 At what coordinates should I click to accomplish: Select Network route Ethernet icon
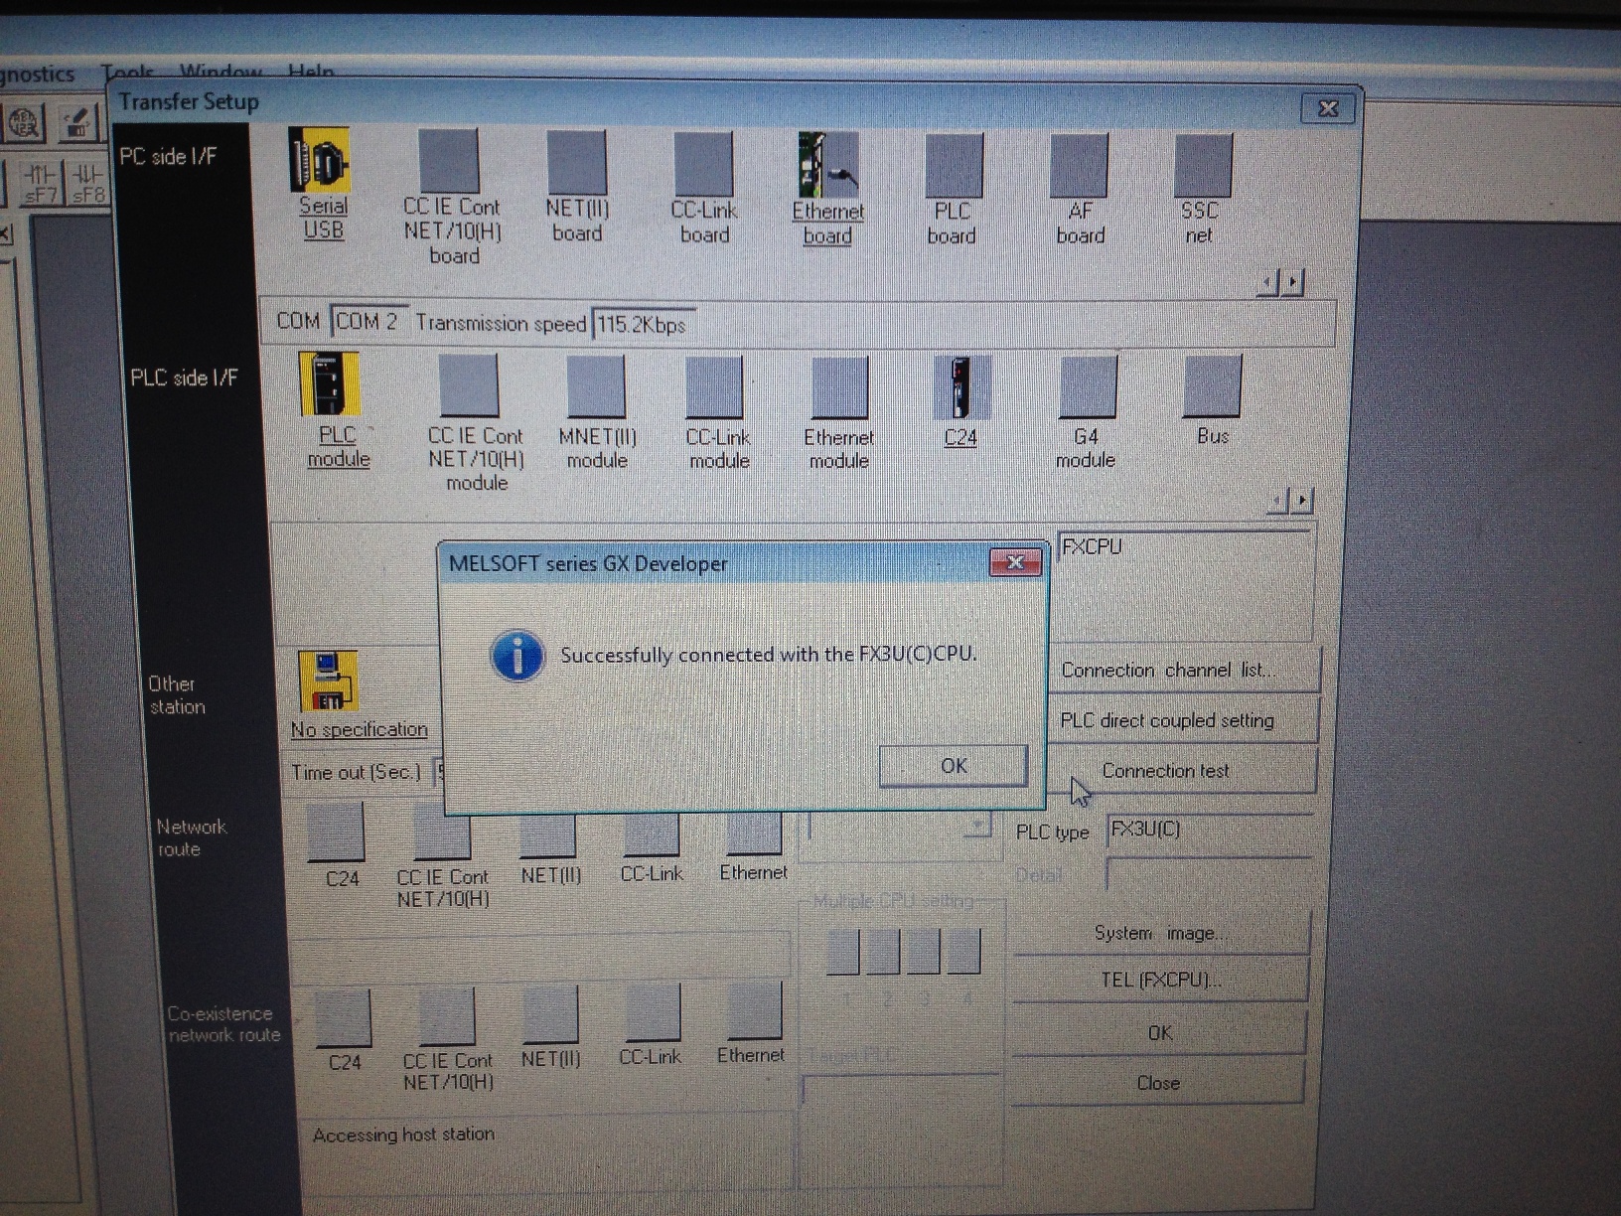754,833
